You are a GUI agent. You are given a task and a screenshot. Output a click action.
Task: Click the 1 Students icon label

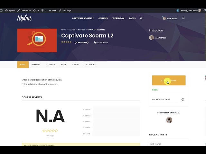[101, 42]
